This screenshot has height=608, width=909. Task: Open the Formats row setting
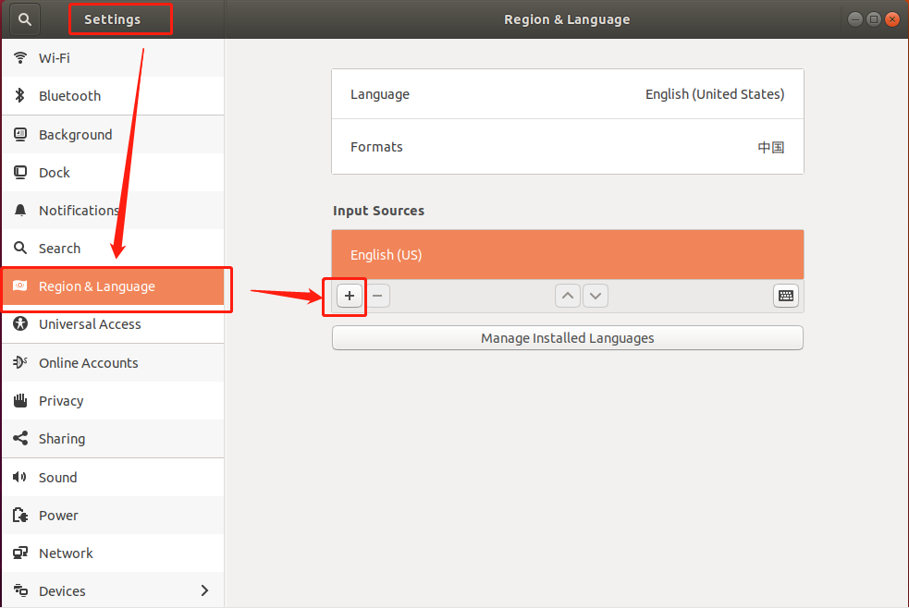568,147
